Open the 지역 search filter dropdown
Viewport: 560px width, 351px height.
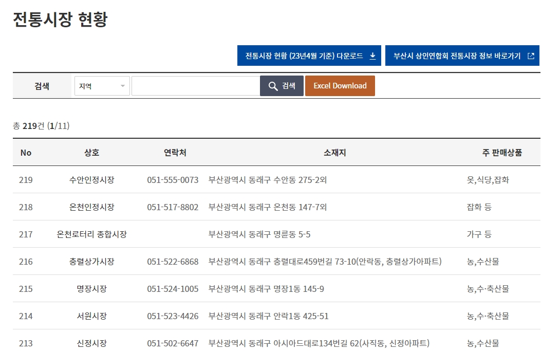pyautogui.click(x=101, y=85)
